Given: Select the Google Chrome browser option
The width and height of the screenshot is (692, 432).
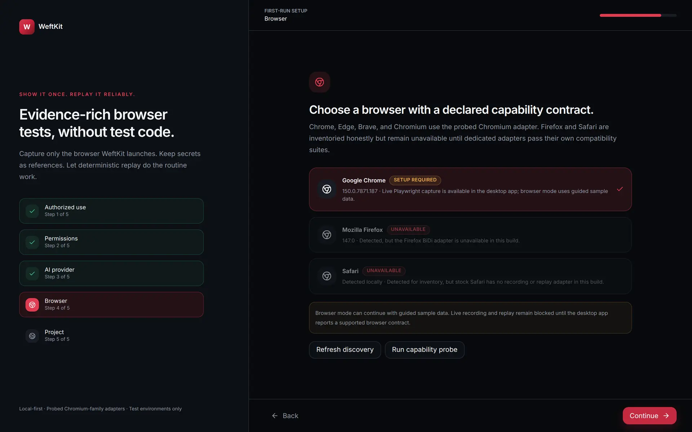Looking at the screenshot, I should click(470, 189).
